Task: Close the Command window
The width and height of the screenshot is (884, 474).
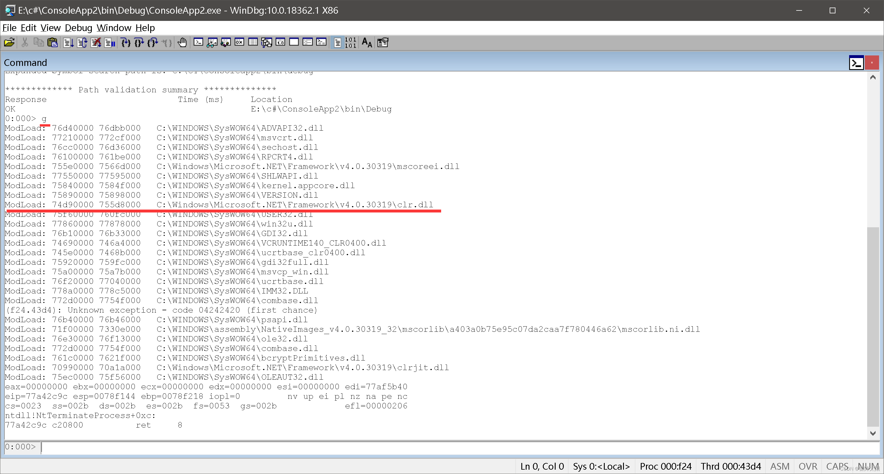Action: click(x=872, y=63)
